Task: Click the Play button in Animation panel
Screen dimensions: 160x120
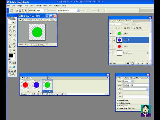Action: click(43, 94)
